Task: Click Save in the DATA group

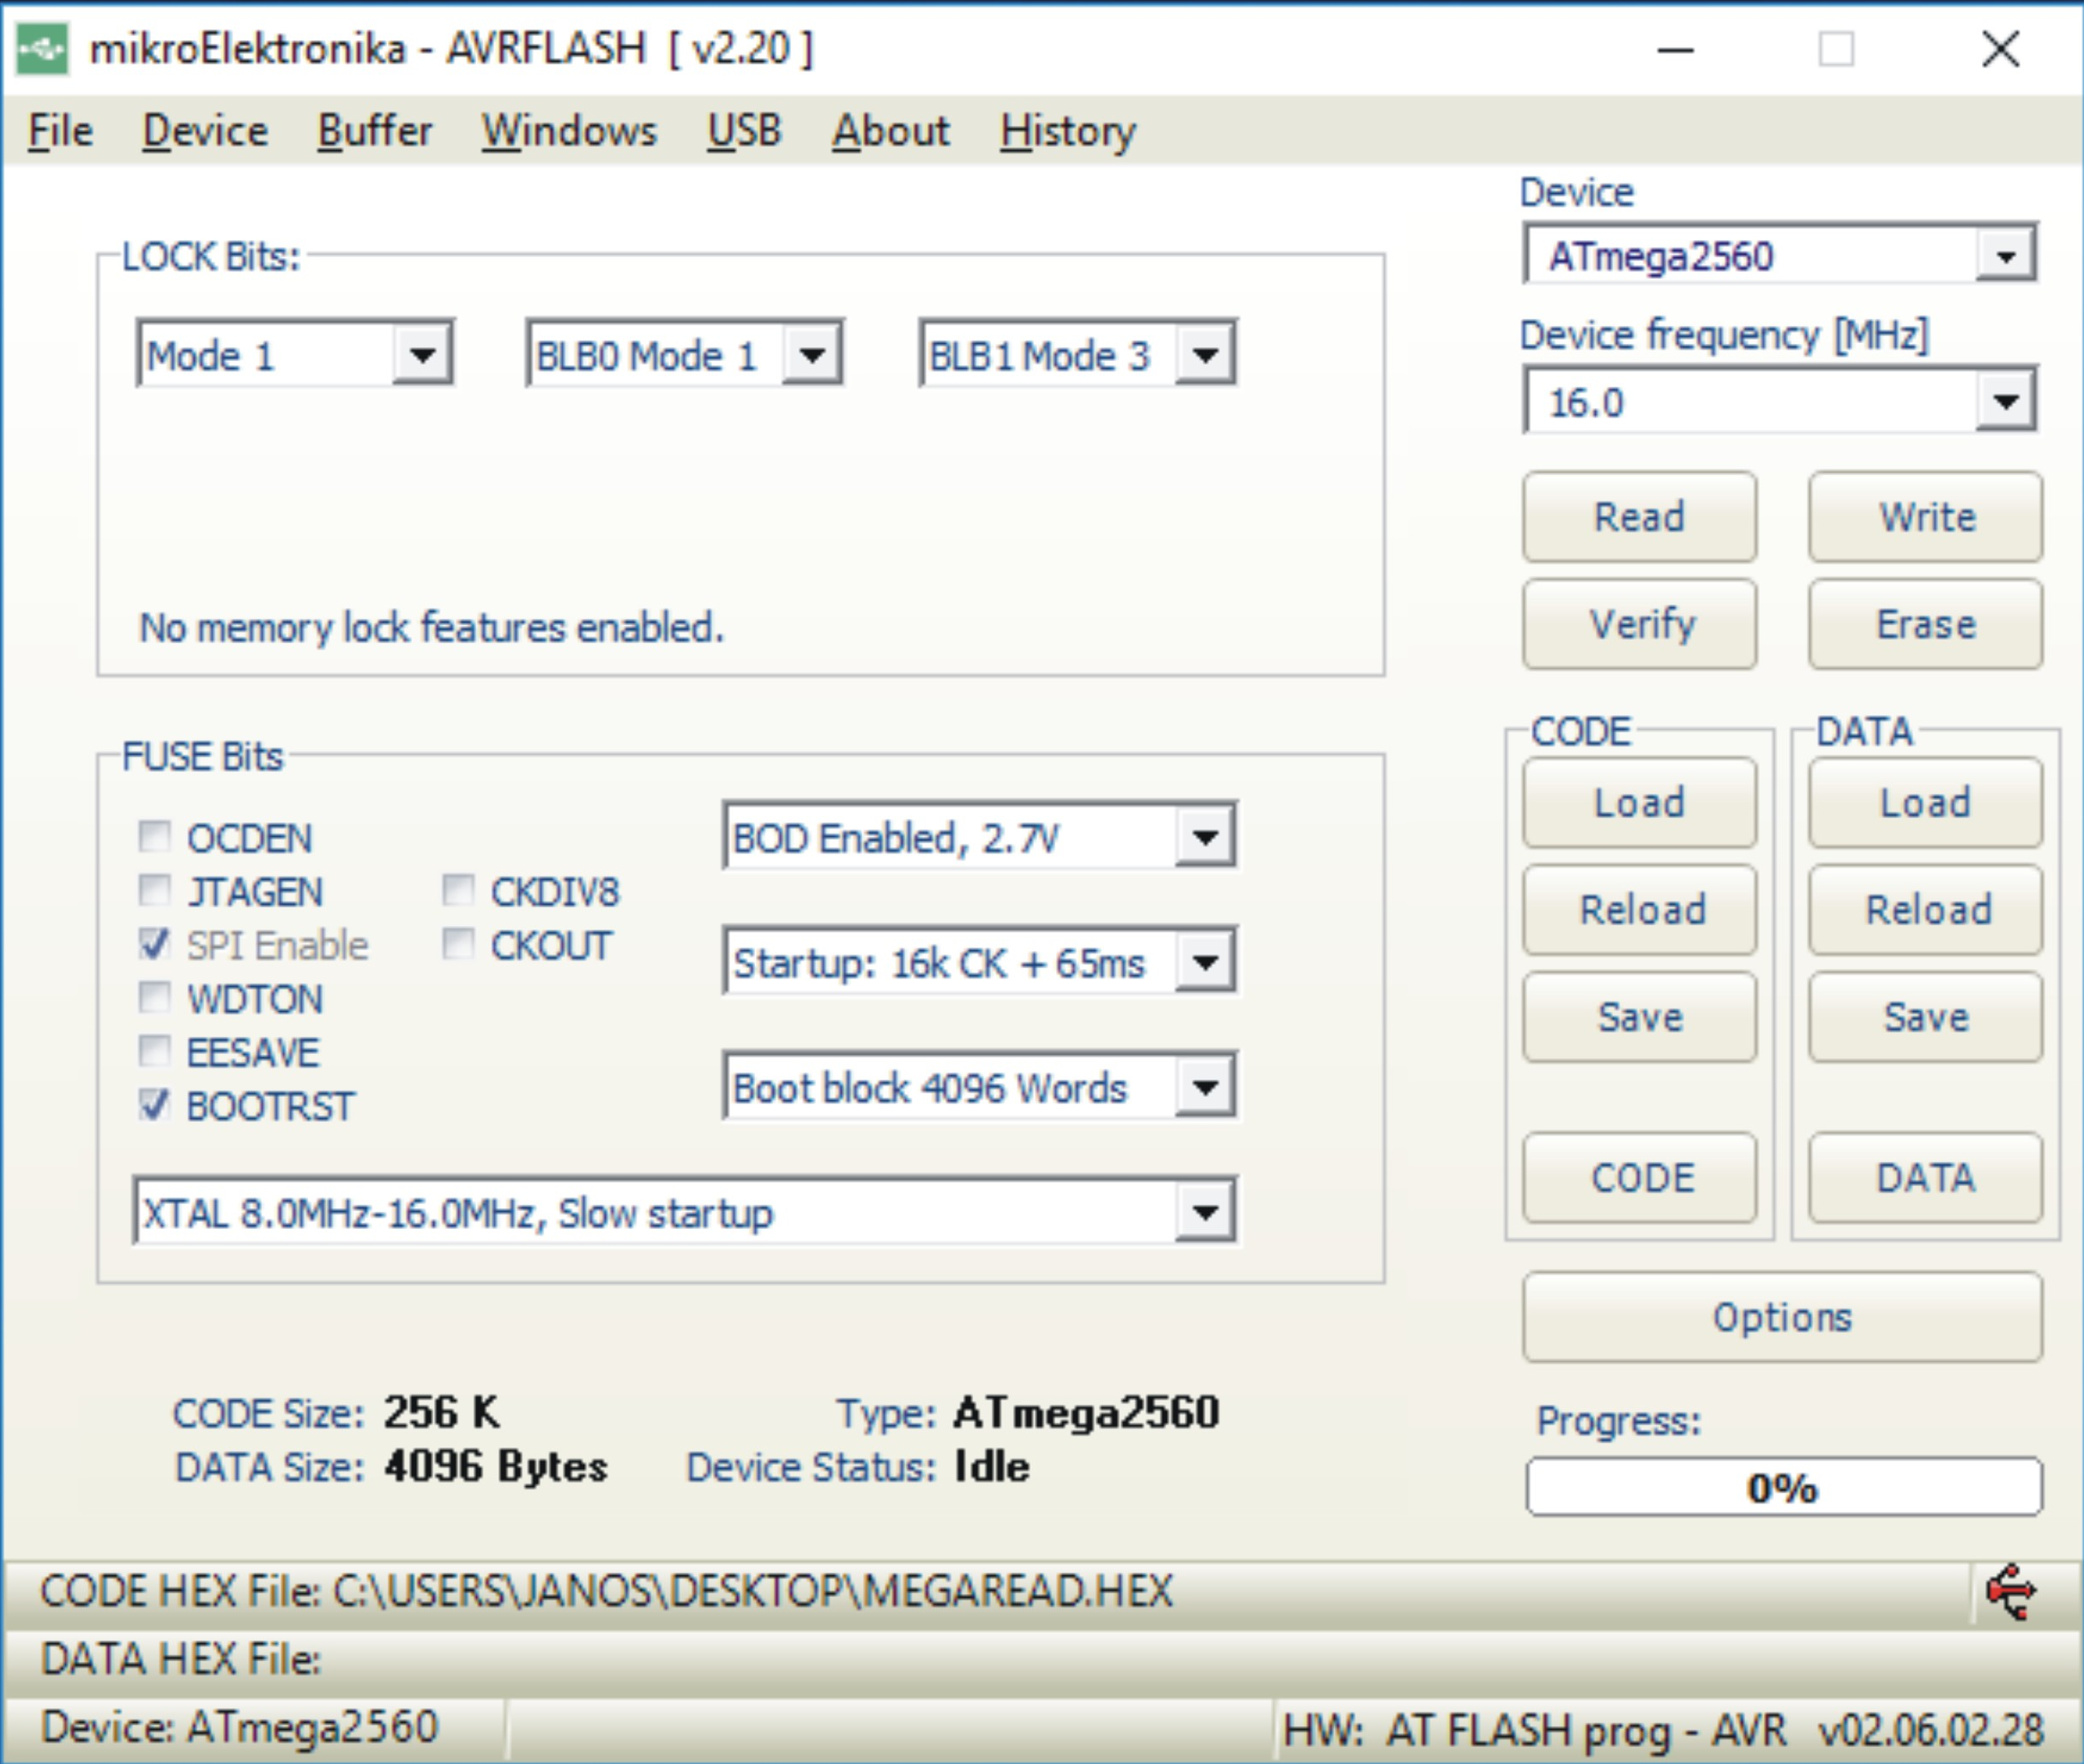Action: [x=1925, y=1017]
